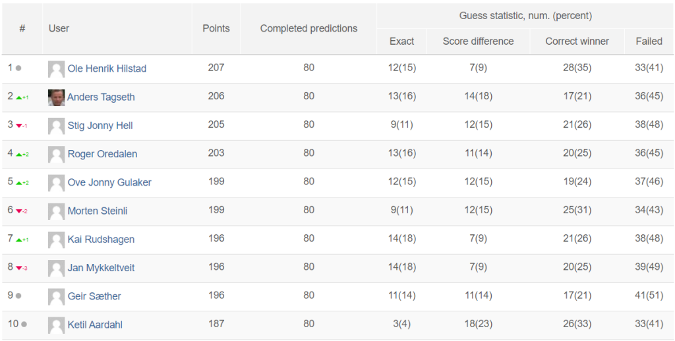Open Kai Rudshagen's profile link
The width and height of the screenshot is (675, 341).
(x=101, y=239)
